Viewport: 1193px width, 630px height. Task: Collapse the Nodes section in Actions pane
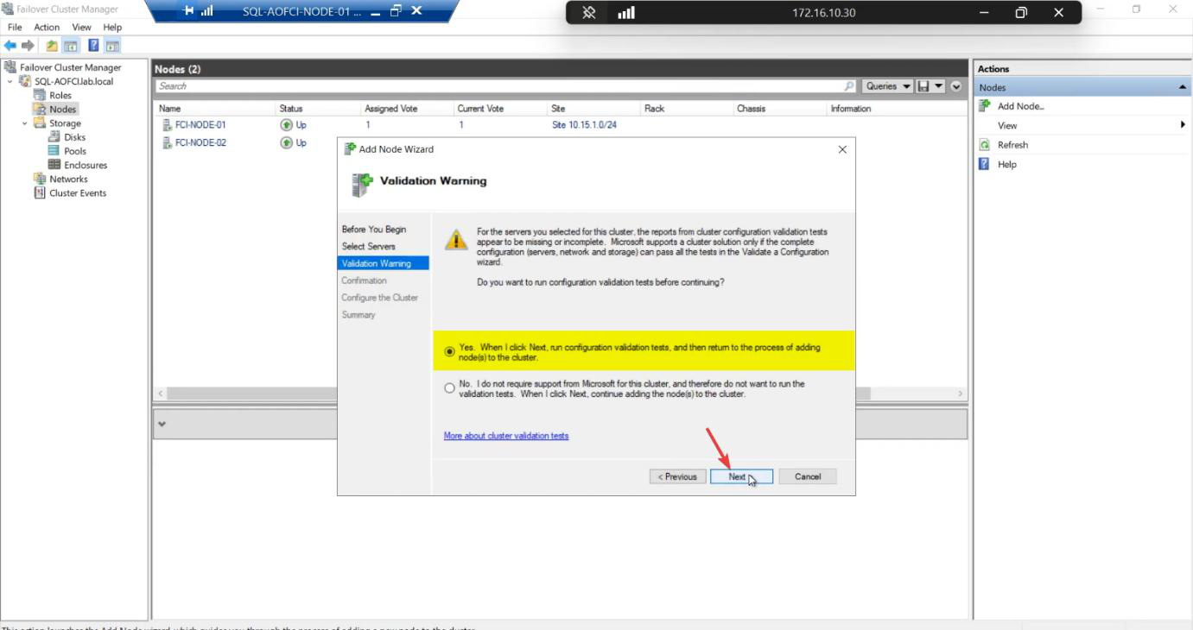click(1182, 87)
